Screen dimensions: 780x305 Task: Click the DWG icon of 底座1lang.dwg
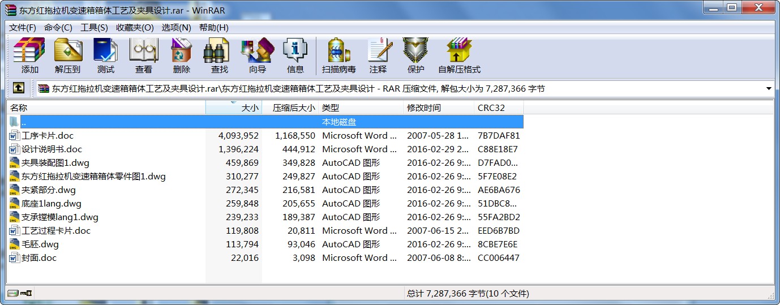(15, 204)
